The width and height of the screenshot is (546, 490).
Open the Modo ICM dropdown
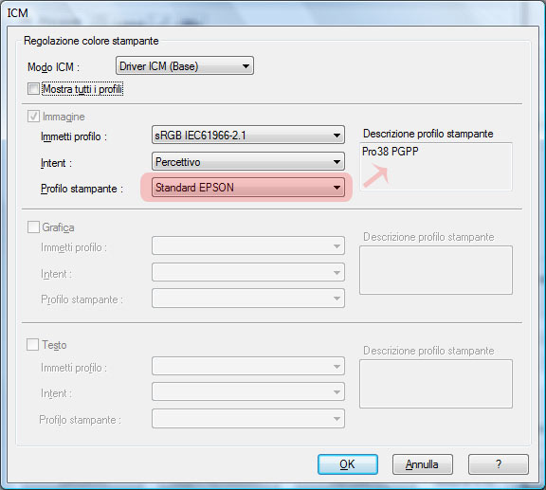(x=185, y=65)
